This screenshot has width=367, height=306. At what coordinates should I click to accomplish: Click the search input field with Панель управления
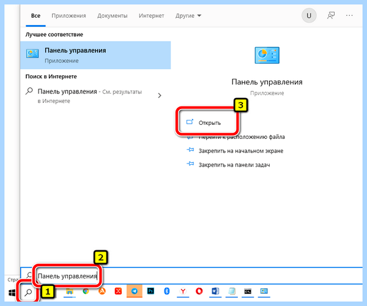tap(191, 276)
